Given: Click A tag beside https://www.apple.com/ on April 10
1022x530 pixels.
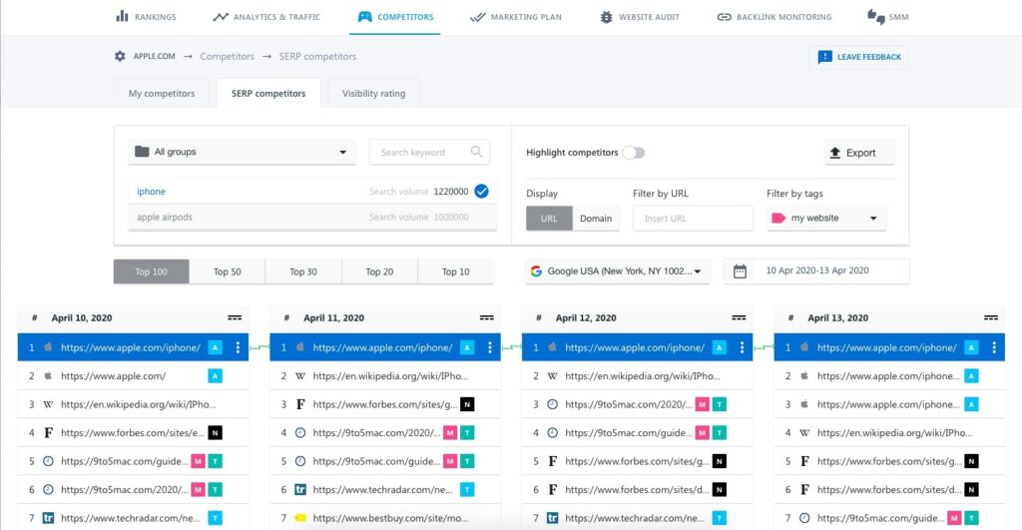Looking at the screenshot, I should [x=216, y=376].
